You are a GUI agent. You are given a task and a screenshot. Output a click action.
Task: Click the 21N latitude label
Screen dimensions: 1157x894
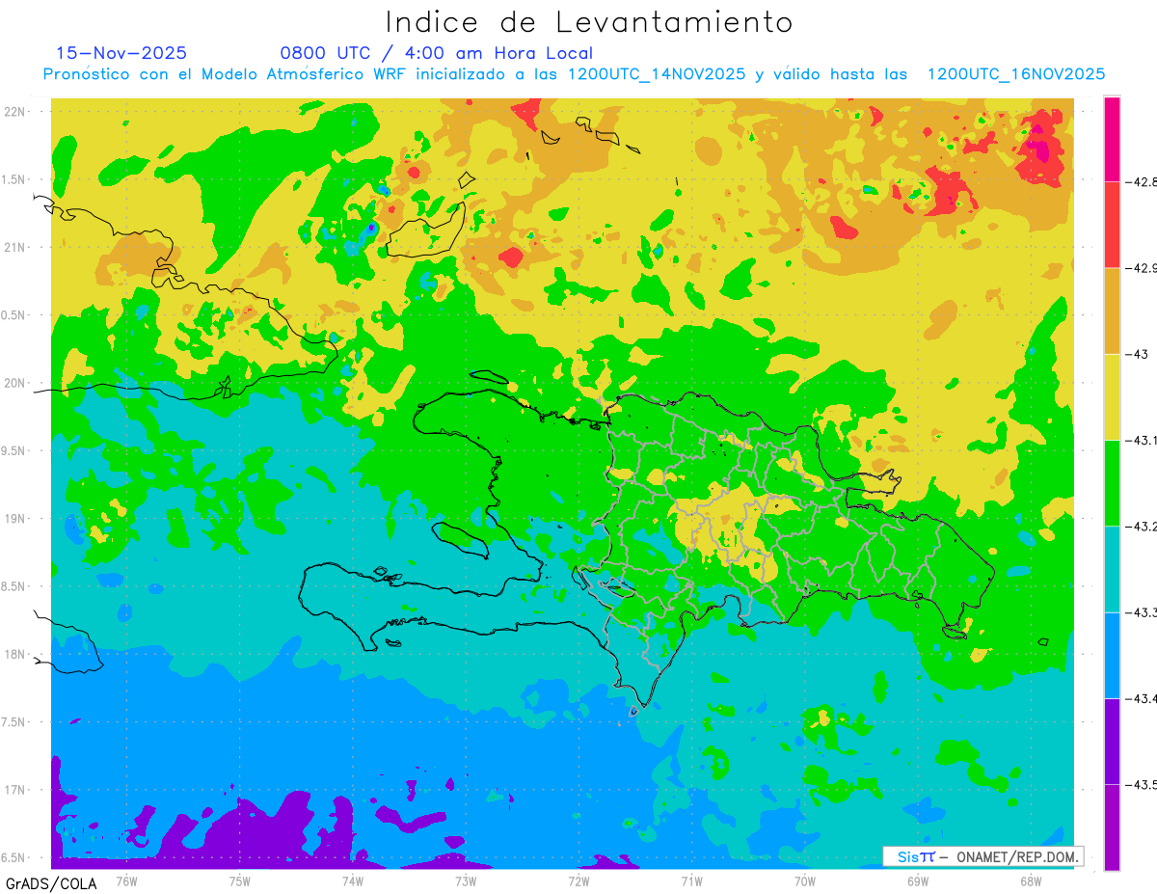coord(16,247)
